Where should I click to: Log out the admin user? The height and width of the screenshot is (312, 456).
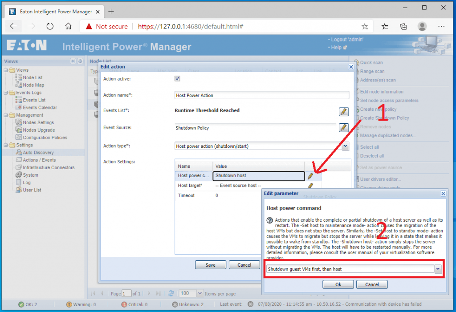tap(347, 40)
